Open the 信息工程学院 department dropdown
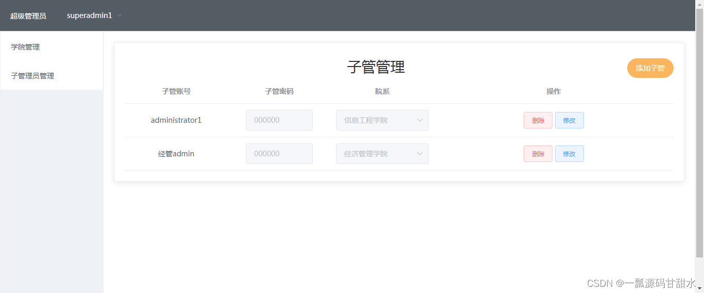 coord(382,120)
